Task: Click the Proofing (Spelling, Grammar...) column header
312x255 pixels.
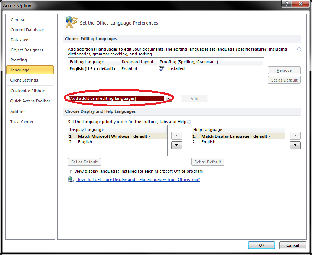Action: 211,62
